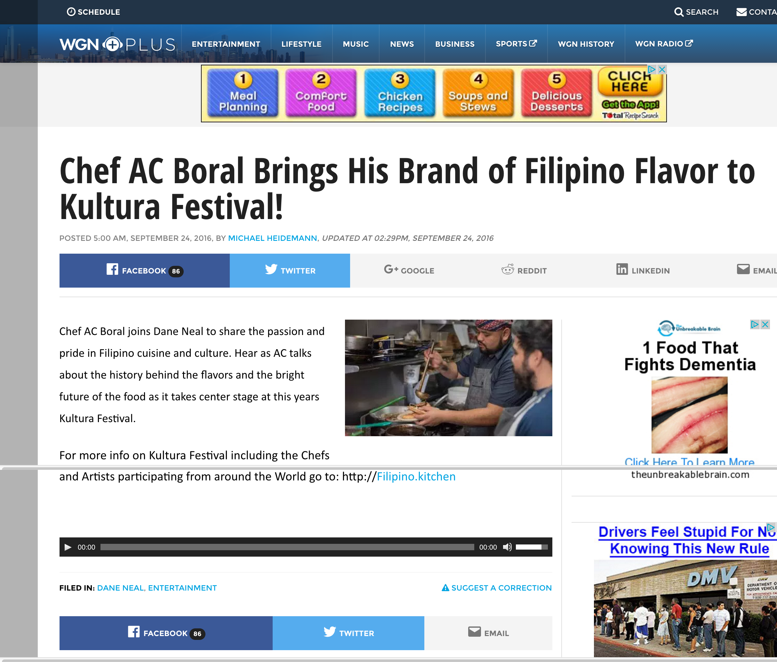Screen dimensions: 777x662
Task: Adjust the audio volume slider
Action: pos(531,547)
